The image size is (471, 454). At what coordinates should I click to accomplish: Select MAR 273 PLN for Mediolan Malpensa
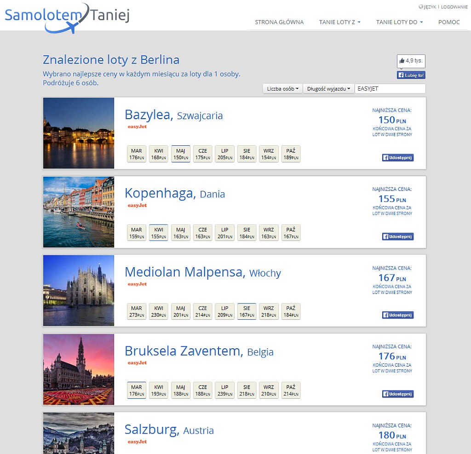click(137, 311)
